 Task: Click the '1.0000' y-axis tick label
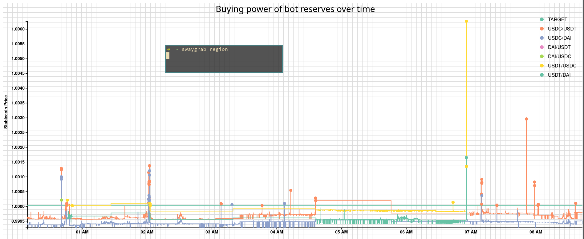[18, 206]
